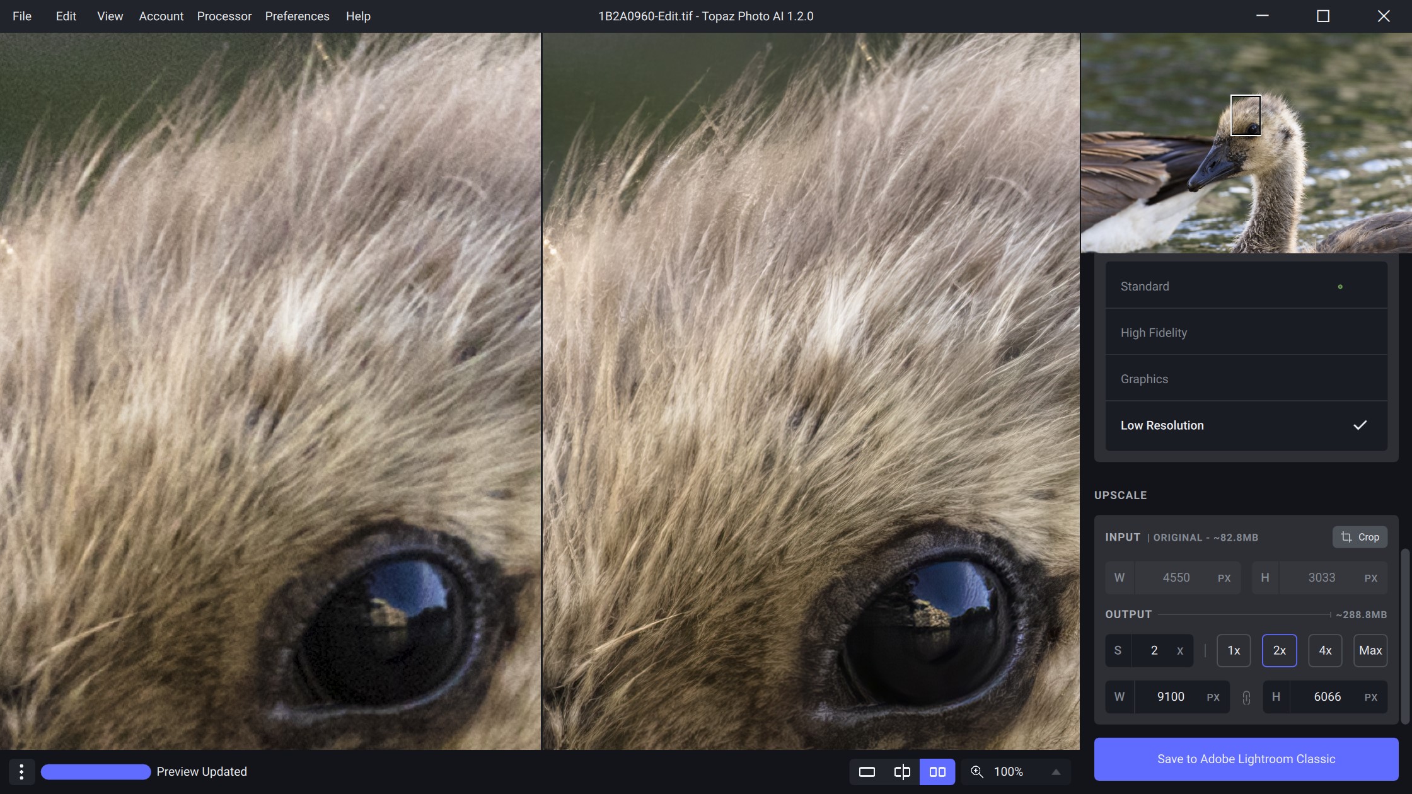Image resolution: width=1412 pixels, height=794 pixels.
Task: Select the Crop tool in the Upscale panel
Action: tap(1359, 537)
